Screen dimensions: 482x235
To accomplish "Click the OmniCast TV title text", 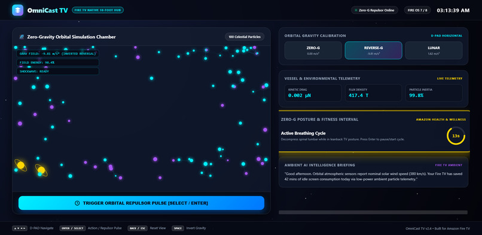I will tap(47, 10).
